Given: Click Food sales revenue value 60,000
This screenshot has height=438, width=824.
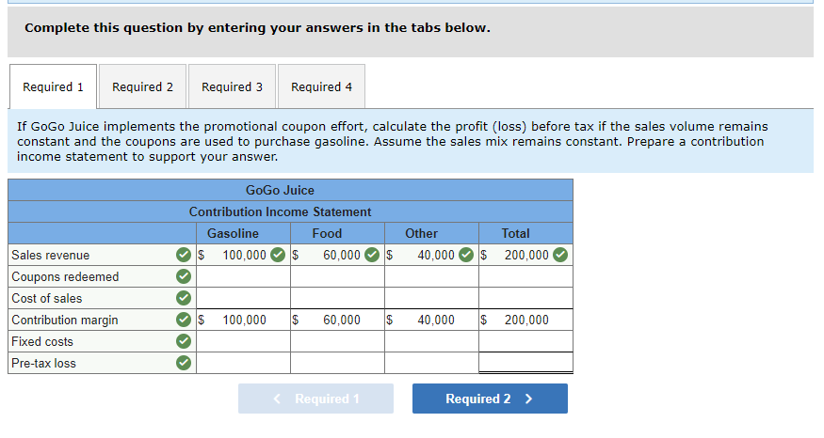Looking at the screenshot, I should [x=342, y=255].
